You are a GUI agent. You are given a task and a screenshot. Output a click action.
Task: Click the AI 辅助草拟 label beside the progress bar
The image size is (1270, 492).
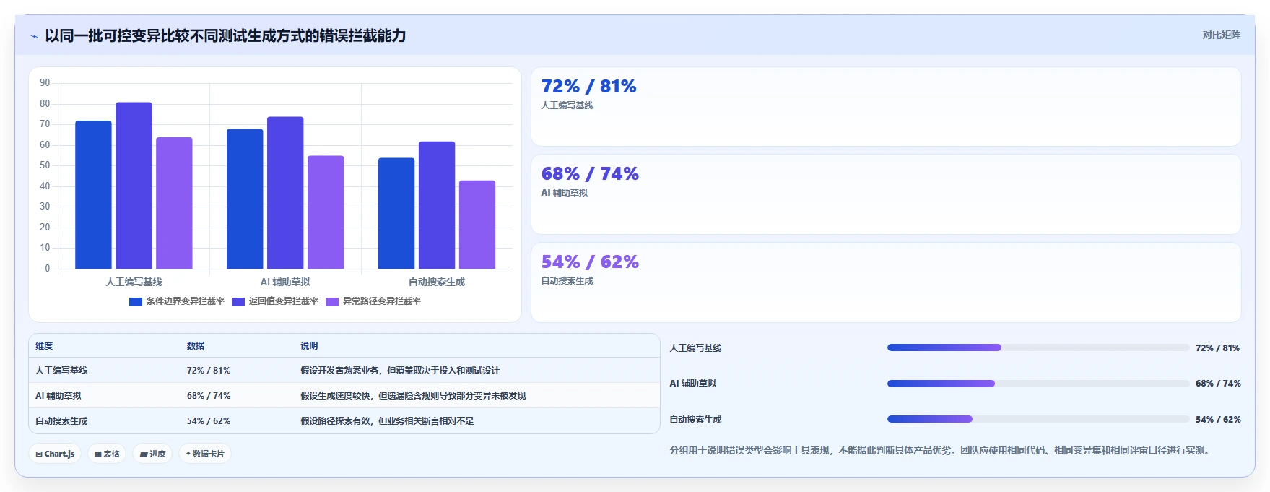click(x=692, y=384)
